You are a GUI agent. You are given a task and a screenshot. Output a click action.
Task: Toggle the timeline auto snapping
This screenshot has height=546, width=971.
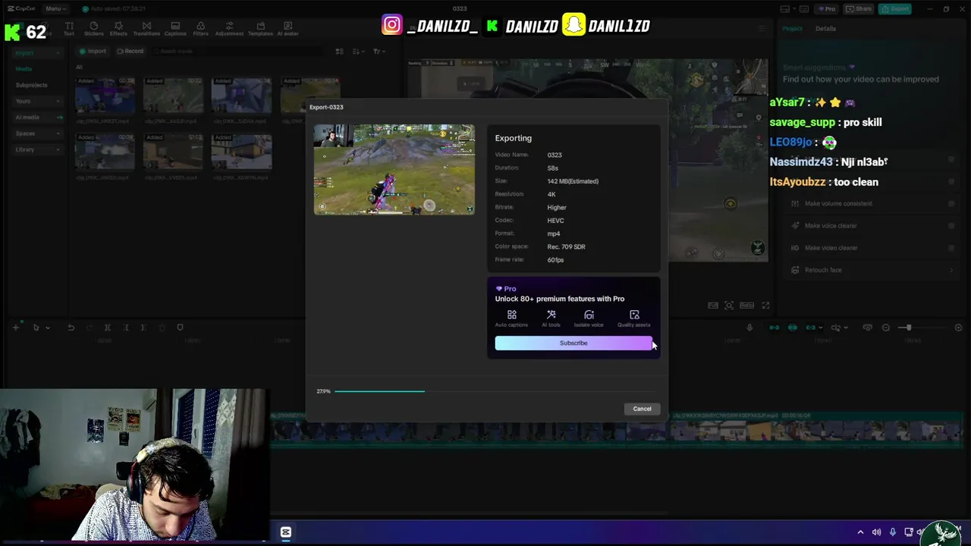(792, 328)
